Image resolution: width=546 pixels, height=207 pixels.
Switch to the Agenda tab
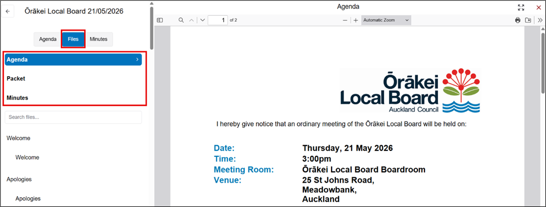tap(48, 39)
